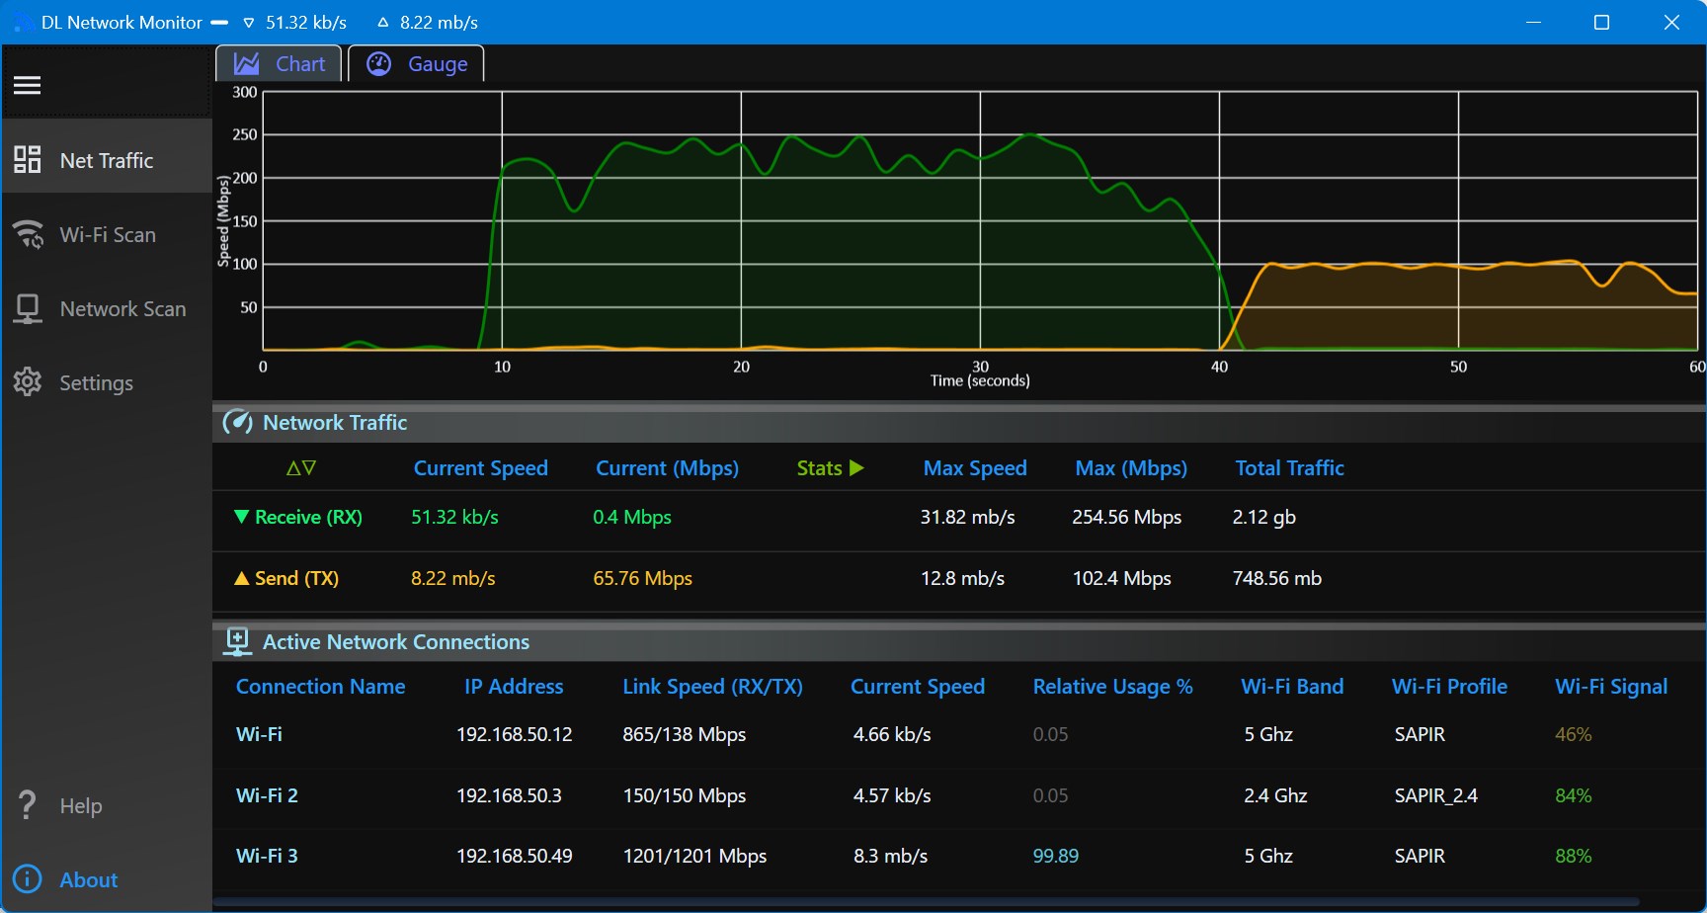Click the horizontal scrollbar at the bottom
The width and height of the screenshot is (1707, 913).
(929, 901)
